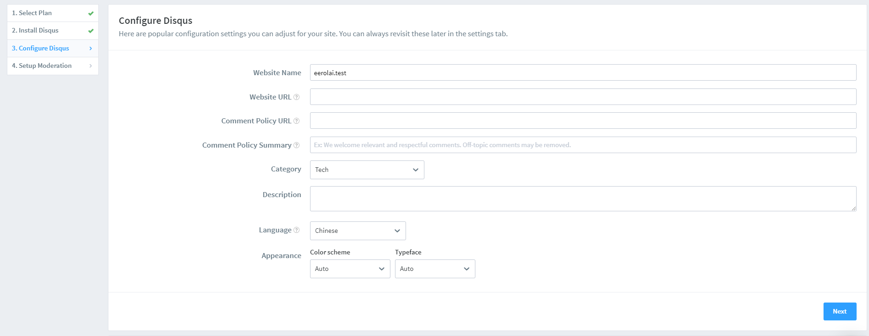Go to step 1. Select Plan

point(53,13)
